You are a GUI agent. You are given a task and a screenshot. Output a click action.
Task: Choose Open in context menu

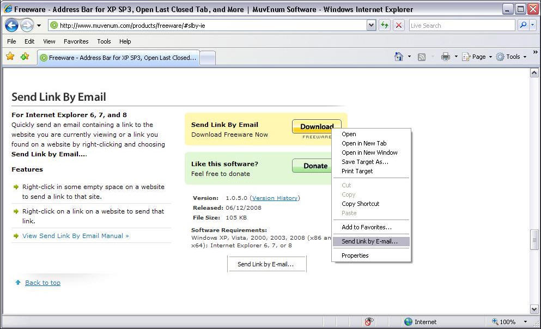point(371,134)
